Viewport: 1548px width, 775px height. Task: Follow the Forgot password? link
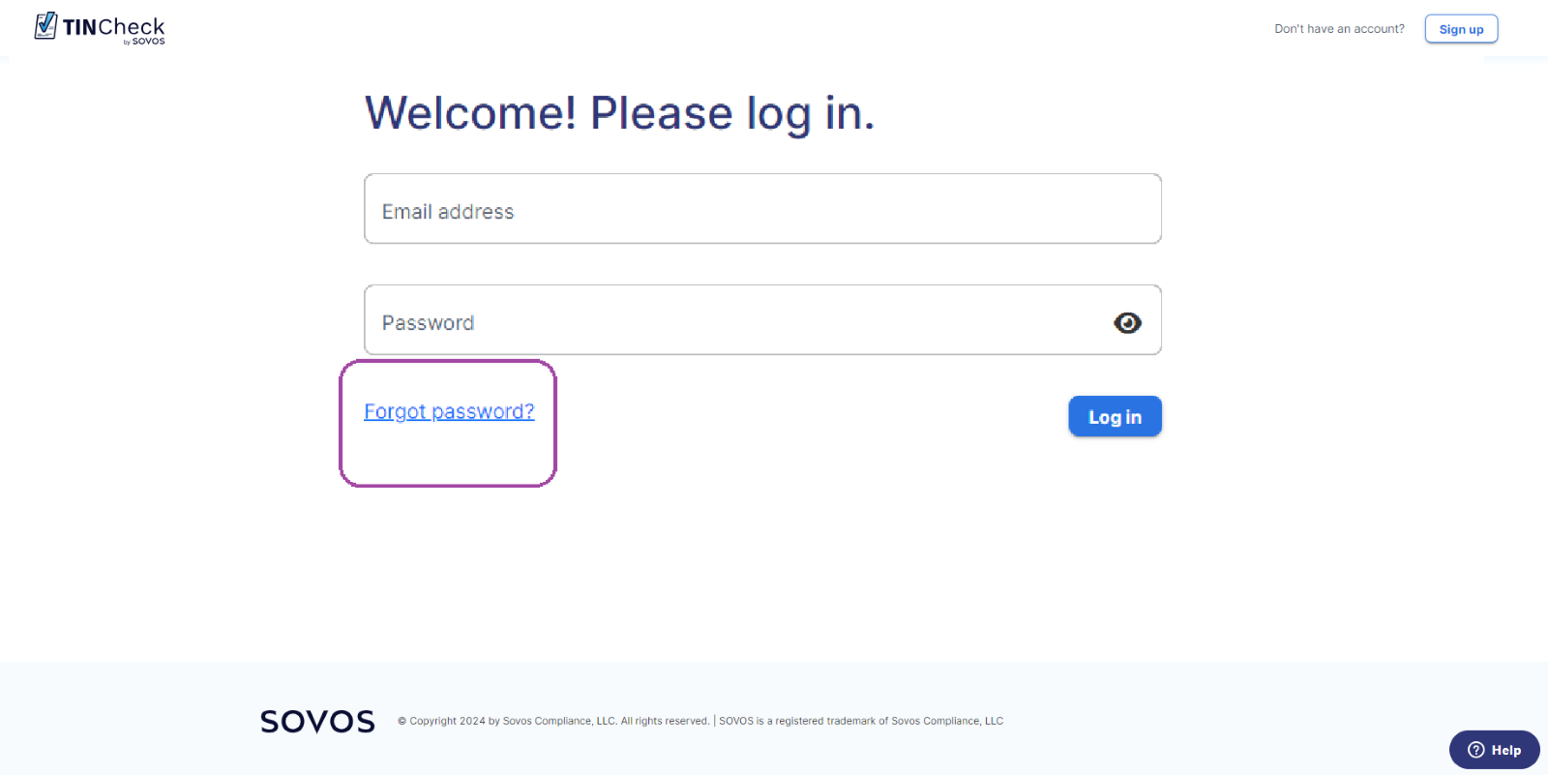pyautogui.click(x=449, y=411)
